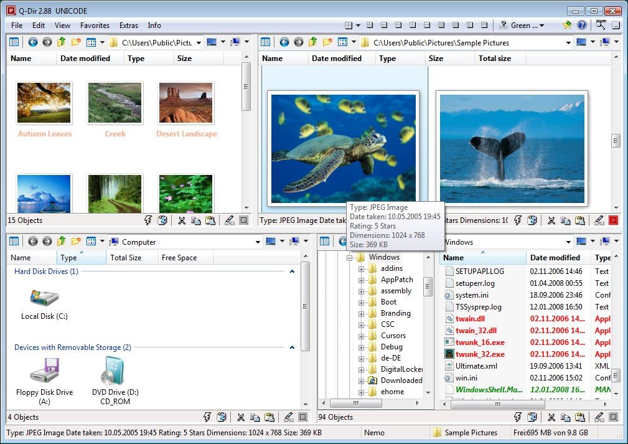628x444 pixels.
Task: Click the add-favorite star icon
Action: pos(567,26)
